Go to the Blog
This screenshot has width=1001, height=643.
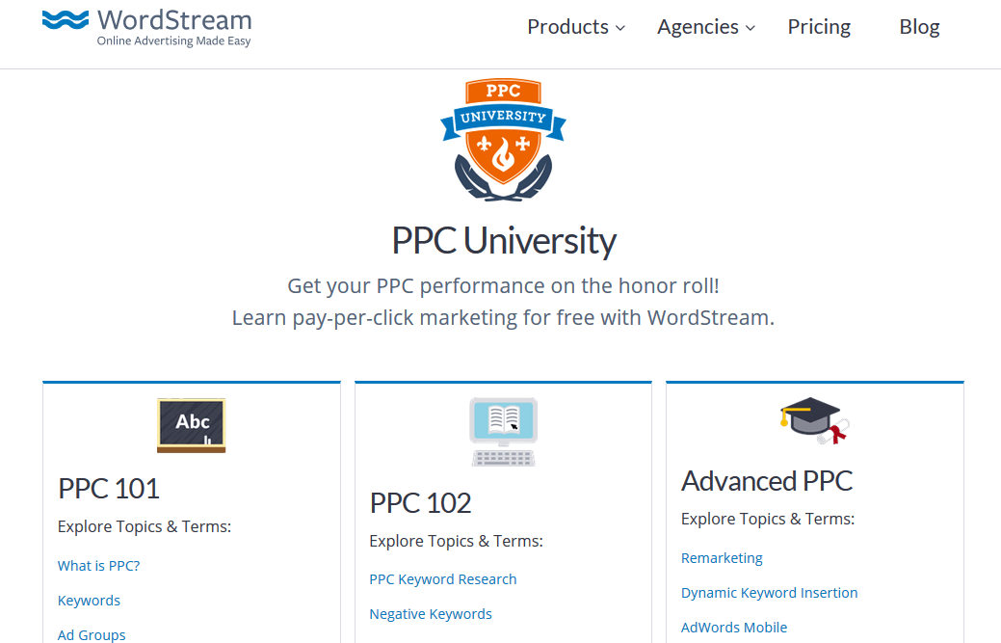[x=919, y=27]
